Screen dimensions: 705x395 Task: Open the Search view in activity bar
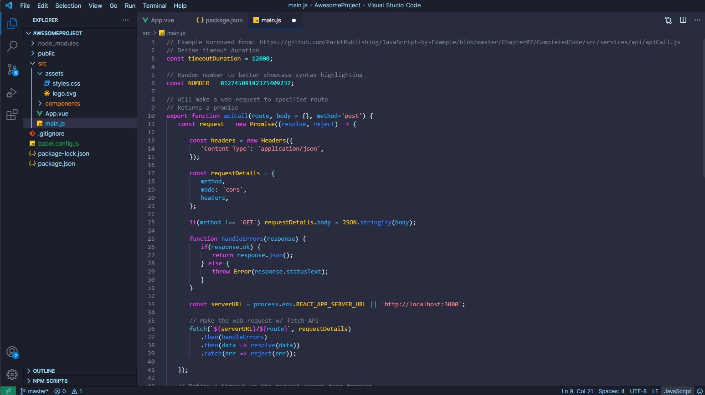12,46
